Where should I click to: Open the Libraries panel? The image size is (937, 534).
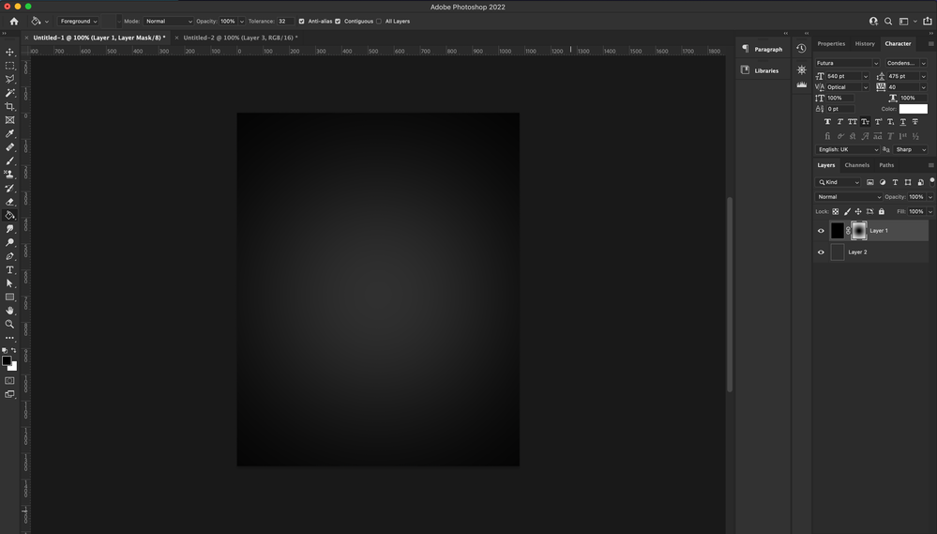[x=761, y=70]
